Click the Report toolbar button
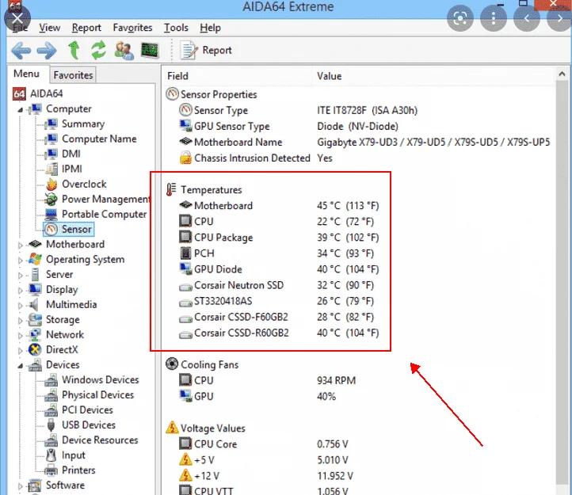Image resolution: width=572 pixels, height=495 pixels. coord(206,50)
